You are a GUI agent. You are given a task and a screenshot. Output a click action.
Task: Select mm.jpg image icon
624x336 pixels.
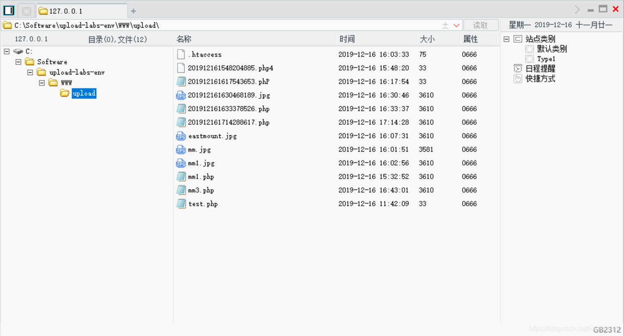pyautogui.click(x=181, y=149)
